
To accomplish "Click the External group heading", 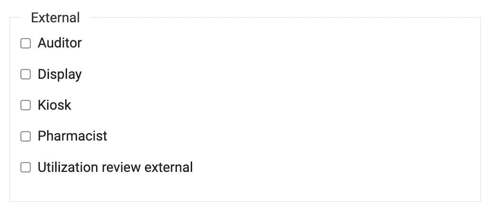I will [55, 18].
